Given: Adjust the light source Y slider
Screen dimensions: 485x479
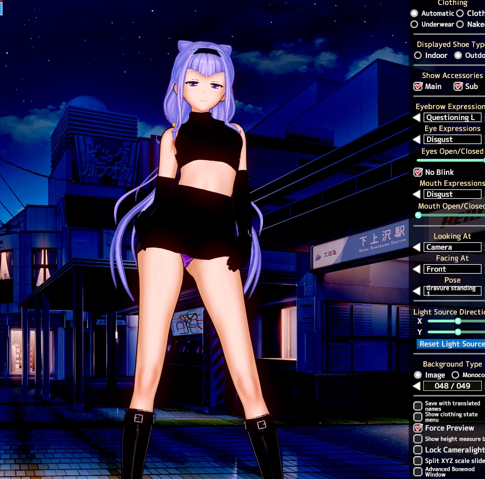Looking at the screenshot, I should pos(458,332).
